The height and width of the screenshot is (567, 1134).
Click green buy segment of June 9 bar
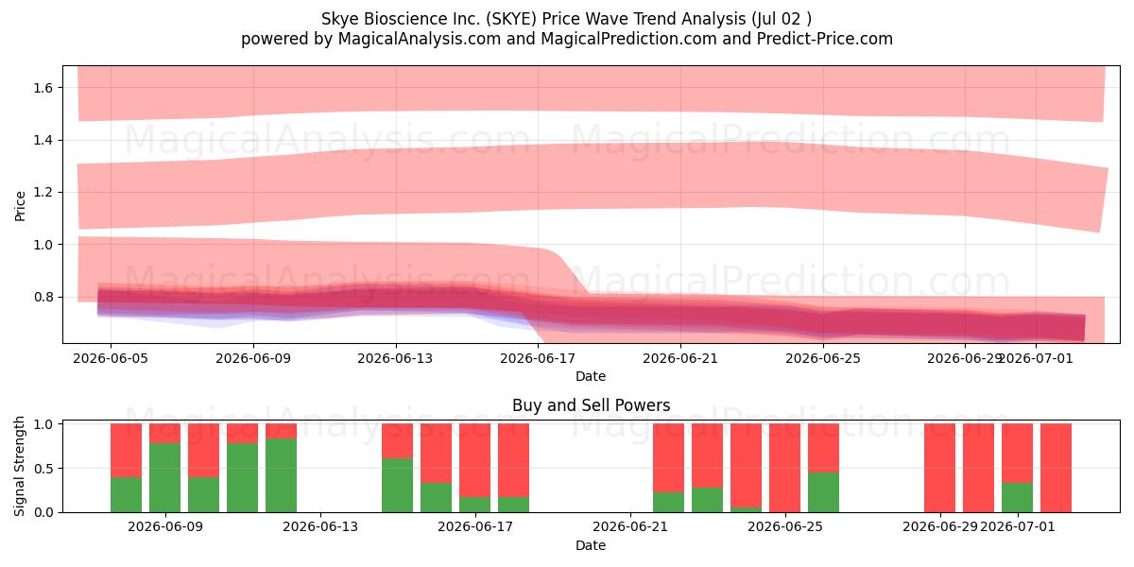165,477
